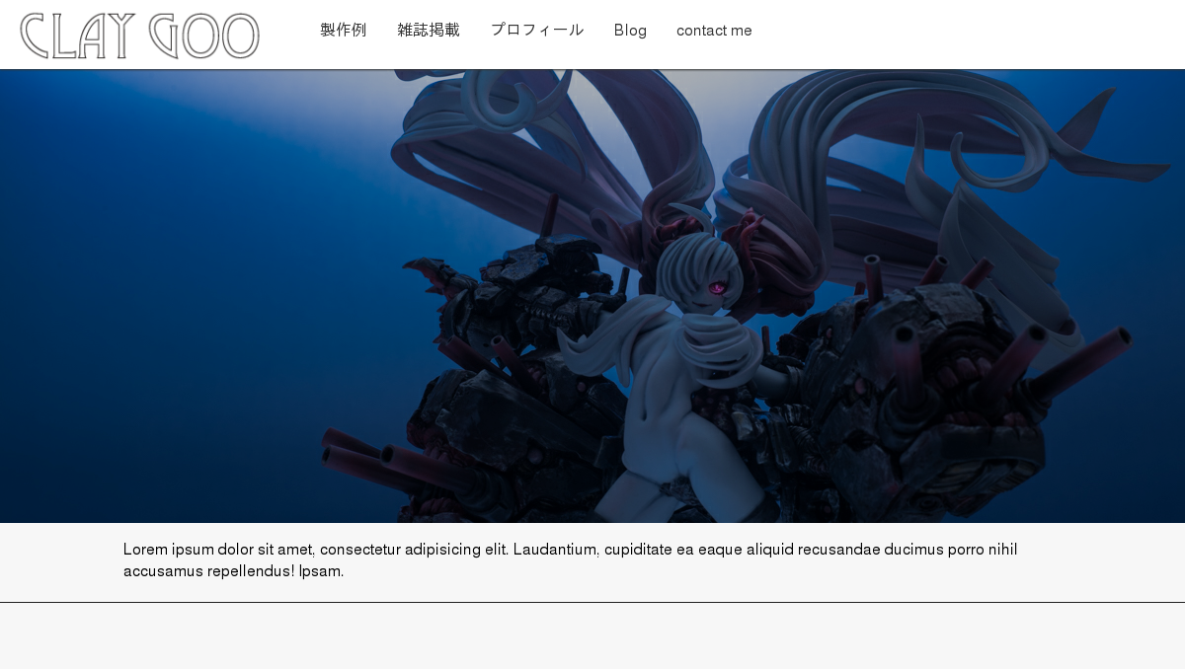Click the horizontal divider line below the text
The width and height of the screenshot is (1185, 669).
coord(592,602)
